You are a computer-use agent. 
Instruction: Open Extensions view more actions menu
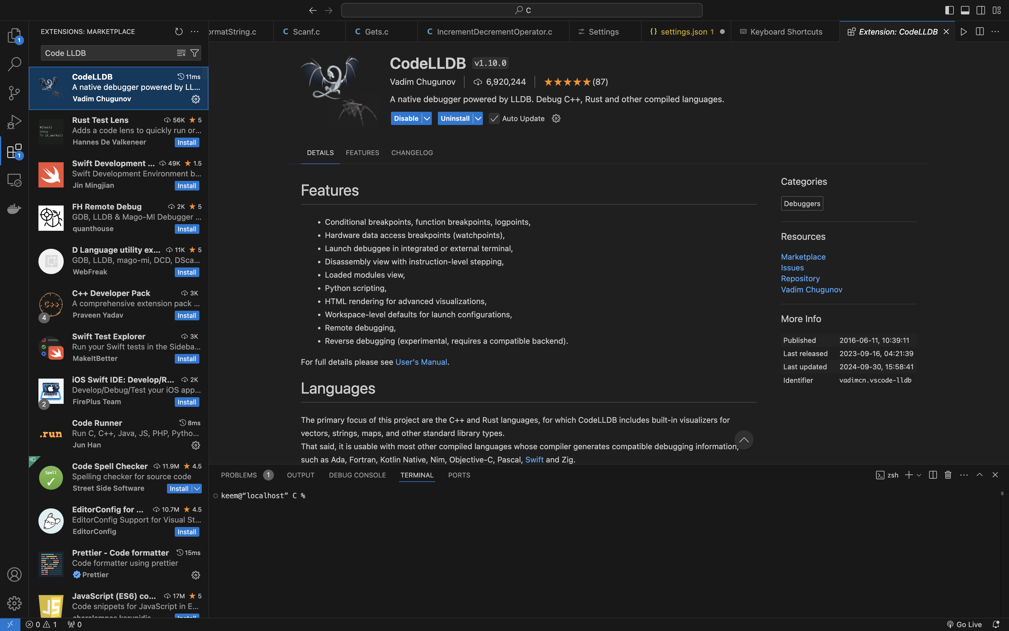click(x=195, y=32)
